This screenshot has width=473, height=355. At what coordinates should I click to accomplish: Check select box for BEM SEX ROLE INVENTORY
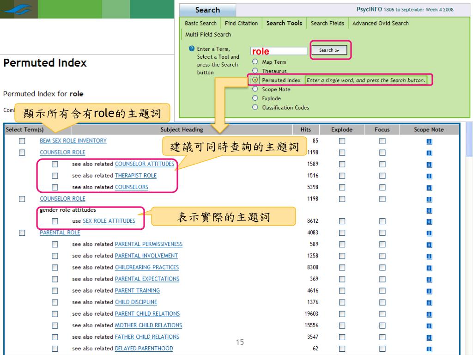(x=22, y=141)
